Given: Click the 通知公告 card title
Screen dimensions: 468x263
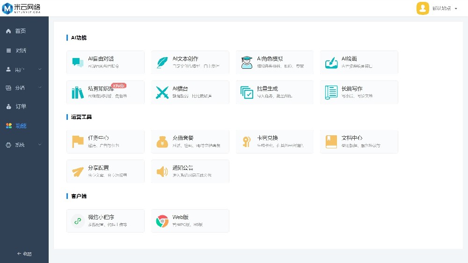Looking at the screenshot, I should 183,168.
